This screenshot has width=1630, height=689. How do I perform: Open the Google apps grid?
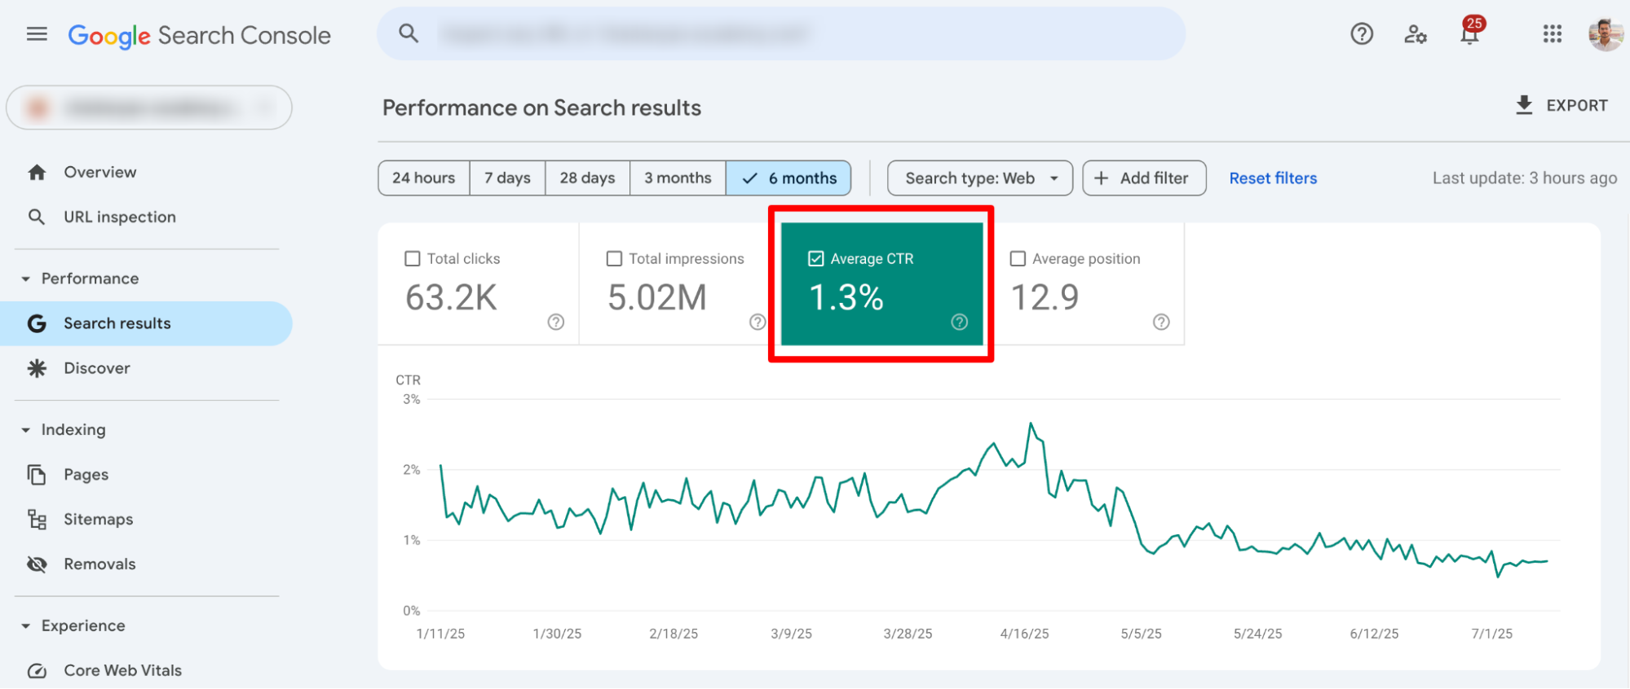tap(1552, 34)
